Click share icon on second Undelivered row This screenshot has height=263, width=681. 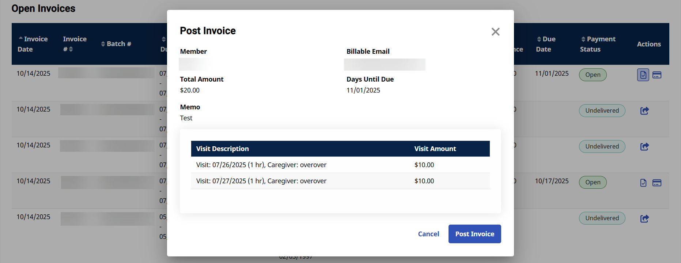click(x=644, y=147)
